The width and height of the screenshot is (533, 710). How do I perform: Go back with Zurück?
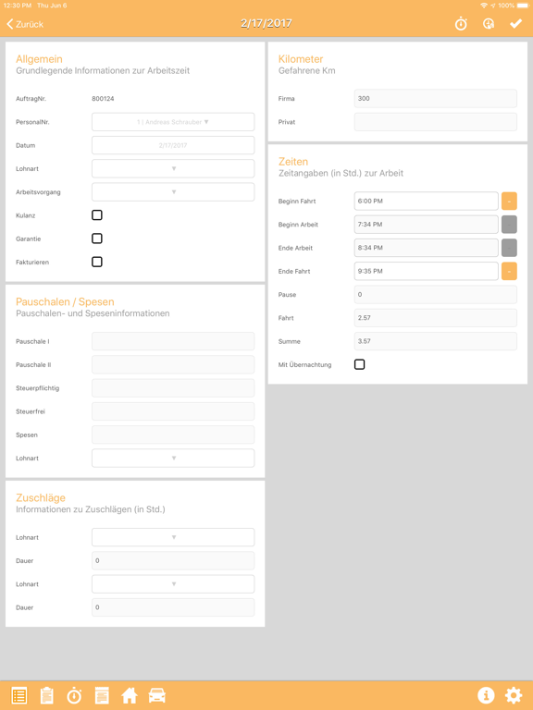tap(25, 24)
